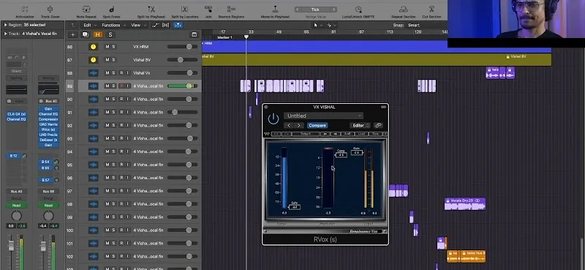Click Marker 1 in the marker lane
585x270 pixels.
pos(225,37)
